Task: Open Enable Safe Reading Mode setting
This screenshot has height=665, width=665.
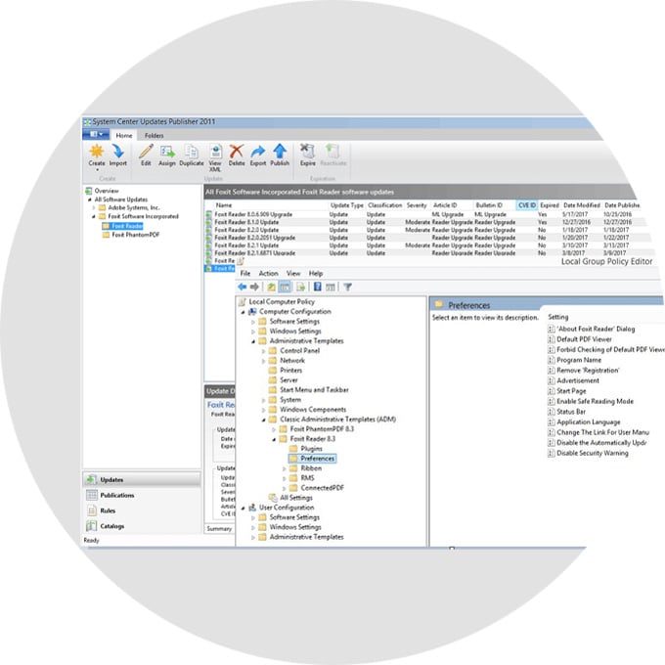Action: click(x=595, y=401)
